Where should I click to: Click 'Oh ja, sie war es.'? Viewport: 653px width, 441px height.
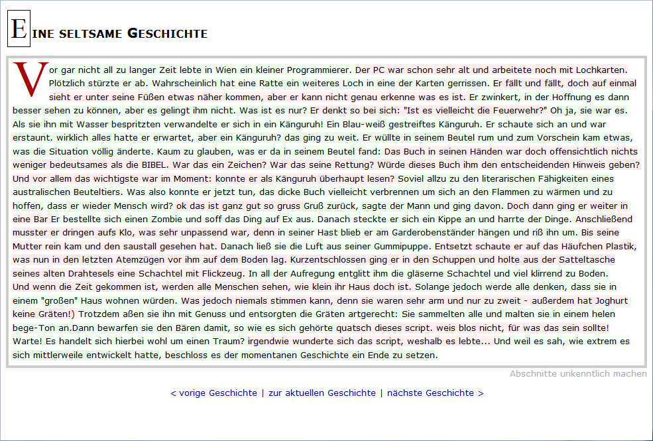tap(589, 111)
